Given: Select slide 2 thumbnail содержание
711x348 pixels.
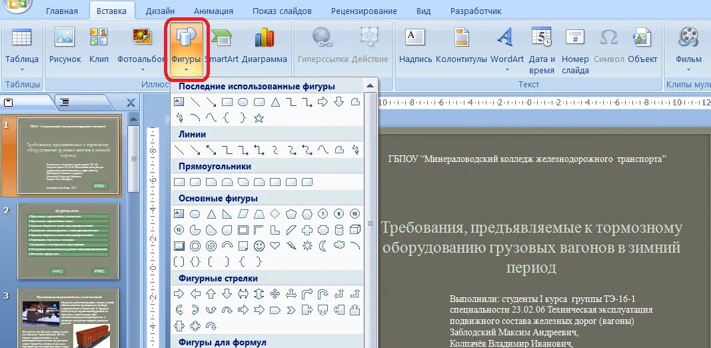Looking at the screenshot, I should tap(68, 241).
